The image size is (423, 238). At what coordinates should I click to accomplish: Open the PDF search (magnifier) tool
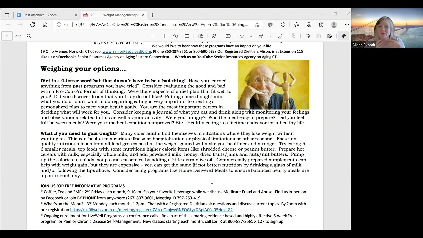tap(29, 36)
